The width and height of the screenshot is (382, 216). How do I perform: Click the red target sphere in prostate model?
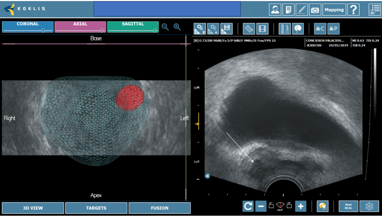tap(130, 97)
